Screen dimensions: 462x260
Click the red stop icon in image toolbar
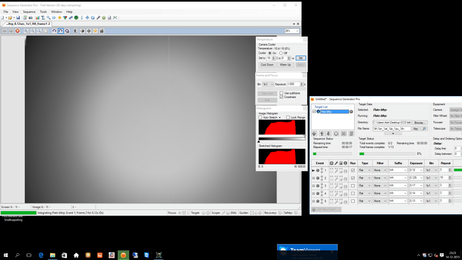[x=18, y=31]
